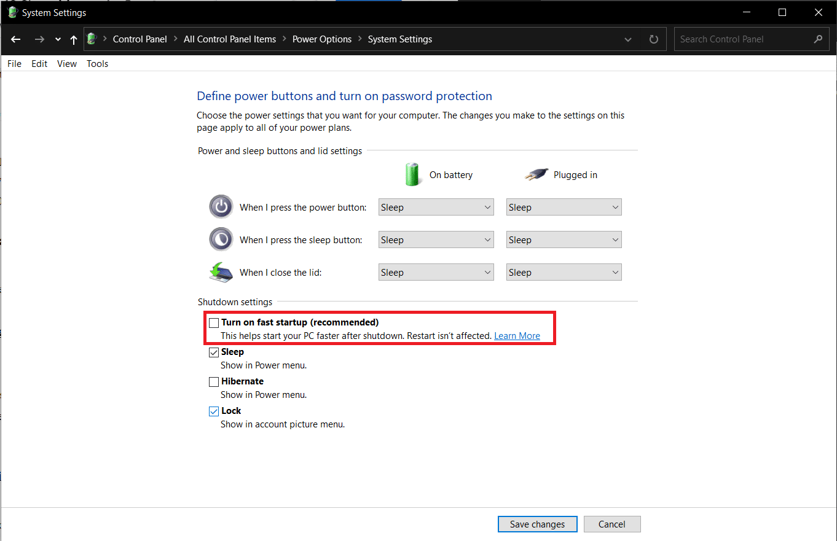
Task: Expand chevron after All Control Panel Items
Action: 284,39
